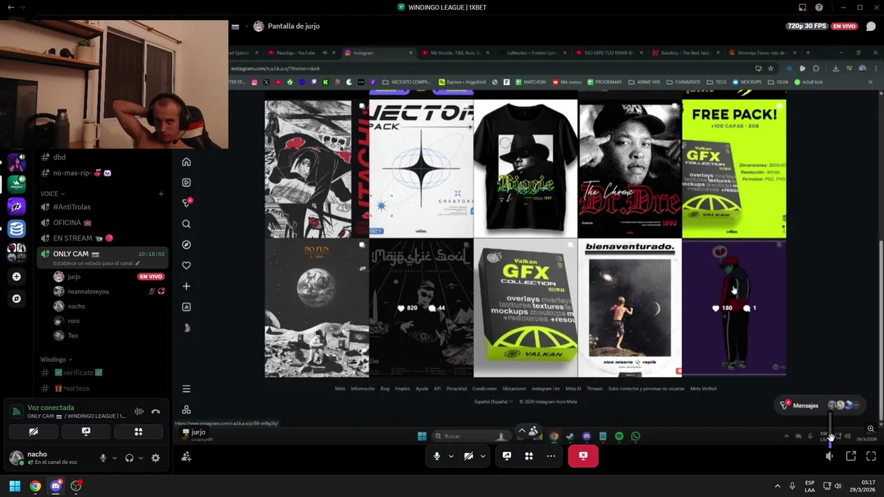Image resolution: width=884 pixels, height=497 pixels.
Task: Select the blue stacked-discs server icon
Action: click(x=17, y=228)
